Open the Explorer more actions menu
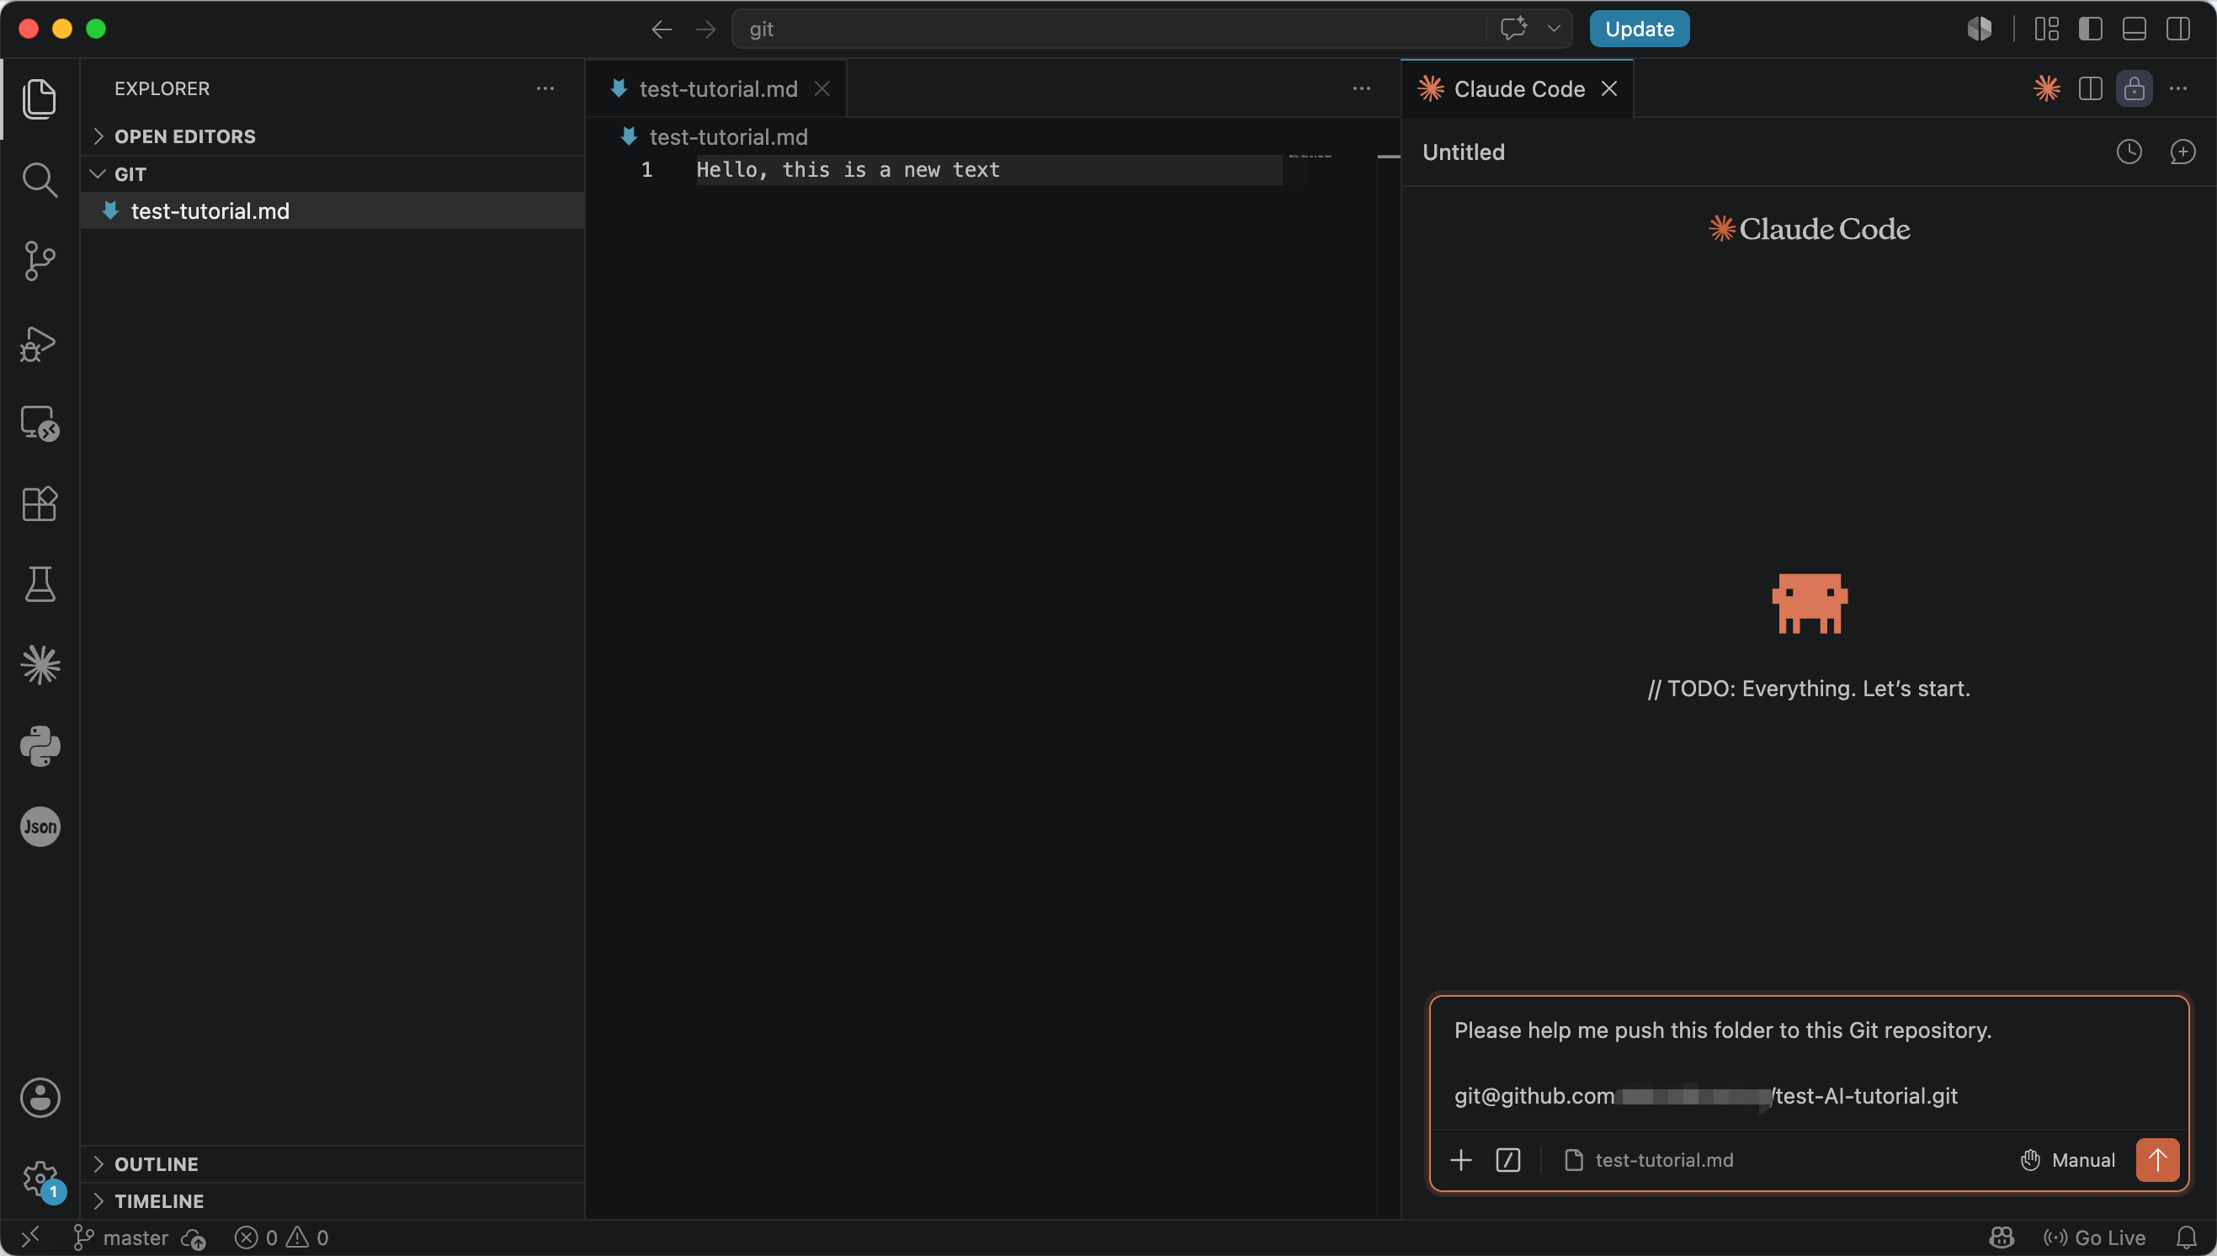 [x=545, y=89]
